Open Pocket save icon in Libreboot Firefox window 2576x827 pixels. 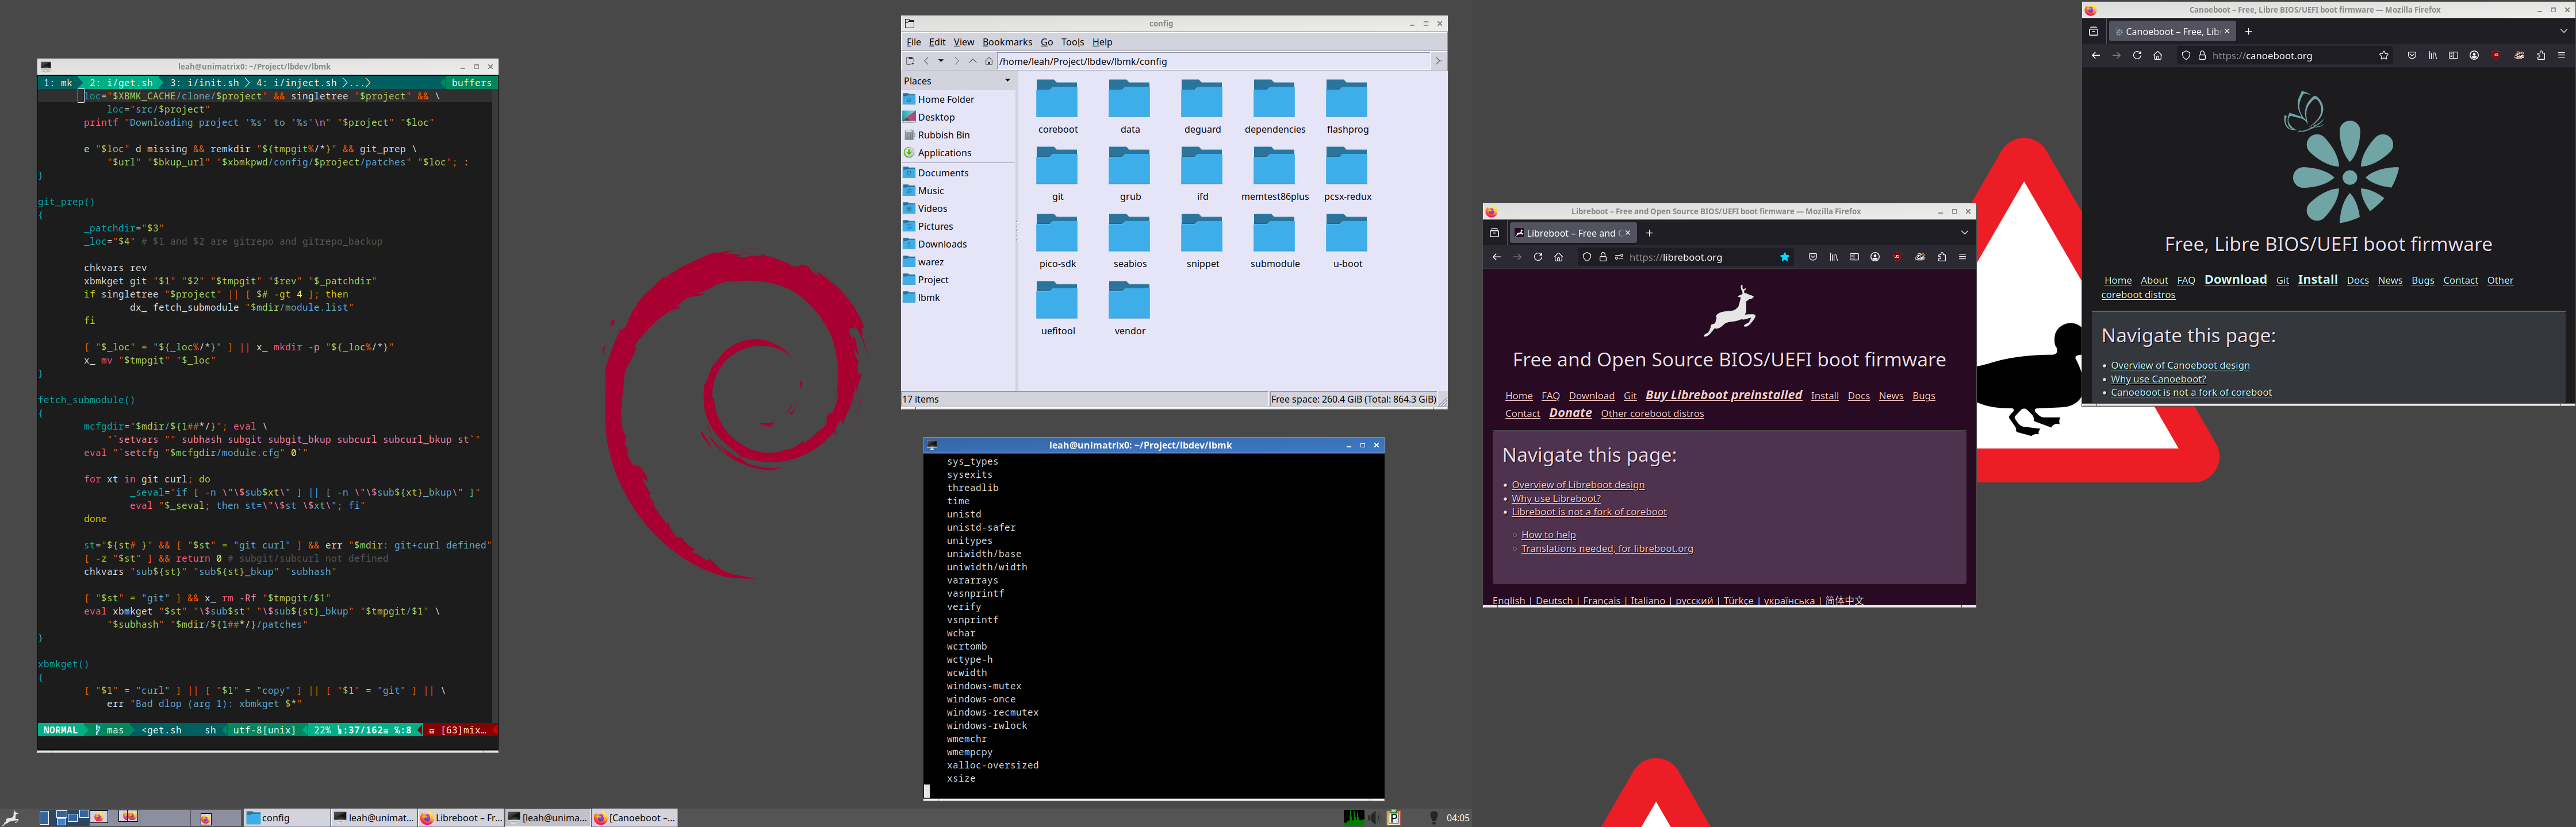tap(1813, 257)
